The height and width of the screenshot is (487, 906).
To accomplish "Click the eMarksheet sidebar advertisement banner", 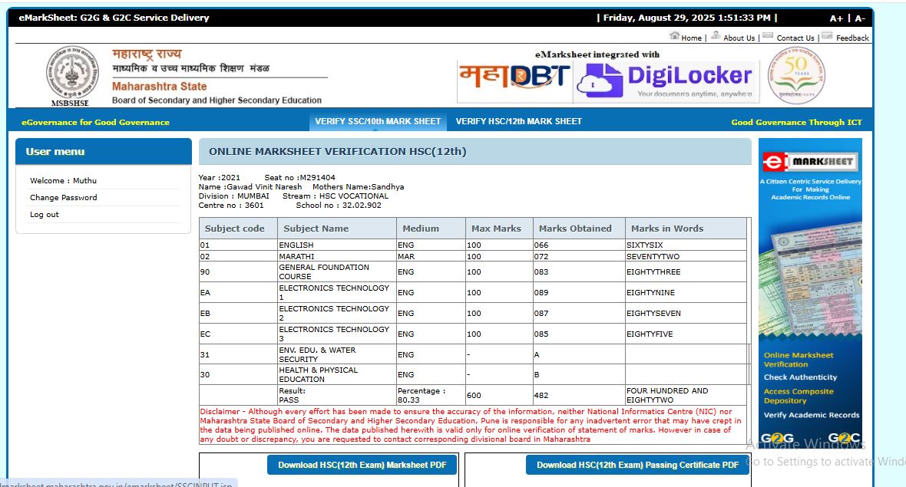I will coord(810,291).
